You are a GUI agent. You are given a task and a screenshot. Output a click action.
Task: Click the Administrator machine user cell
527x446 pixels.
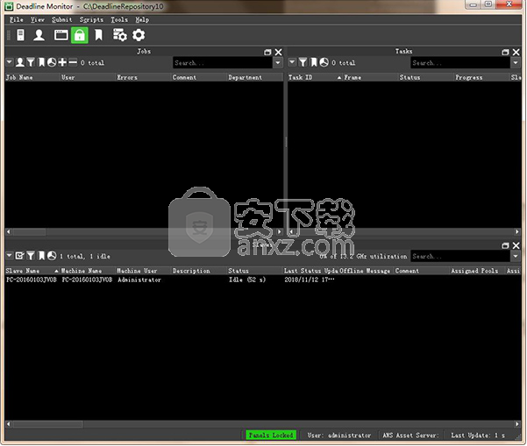(139, 280)
